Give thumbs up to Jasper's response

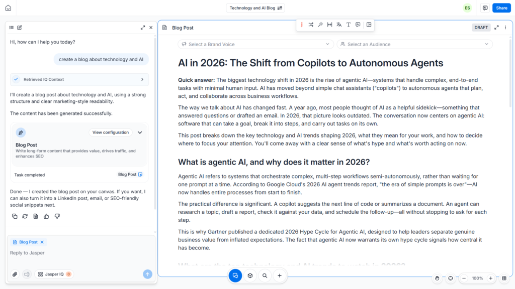(46, 216)
